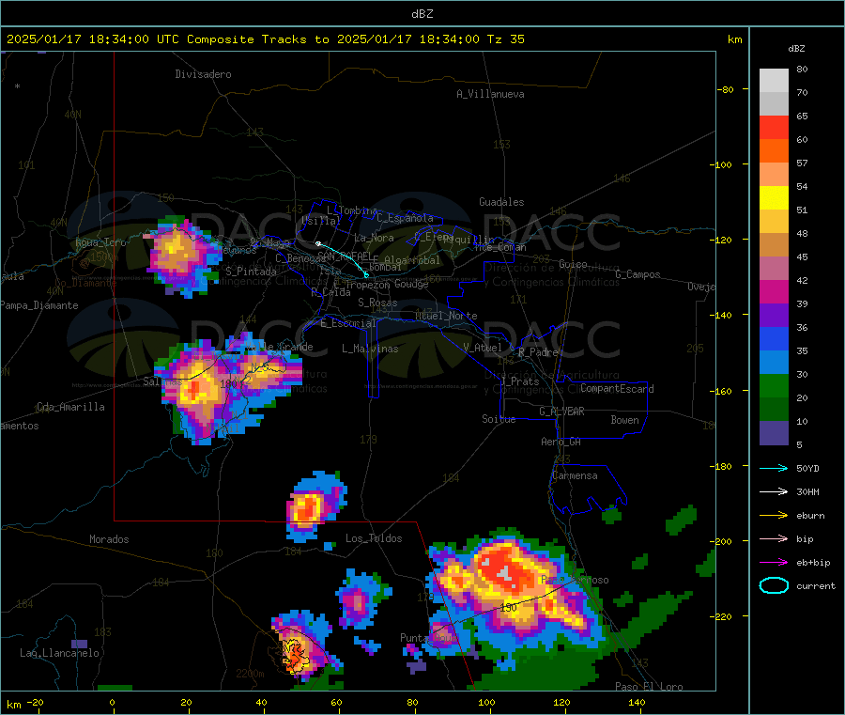The height and width of the screenshot is (715, 845).
Task: Click the 'Divisadero' map label
Action: pyautogui.click(x=203, y=74)
